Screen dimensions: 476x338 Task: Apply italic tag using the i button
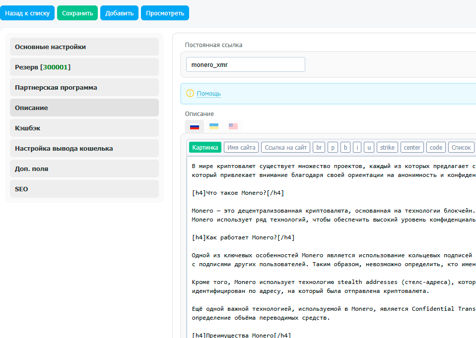click(357, 147)
